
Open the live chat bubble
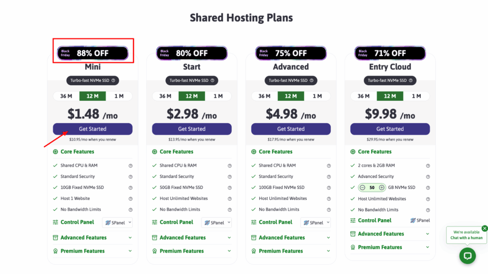pos(468,256)
